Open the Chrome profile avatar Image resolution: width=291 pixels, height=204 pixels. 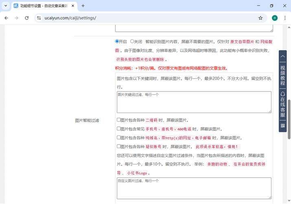(275, 18)
